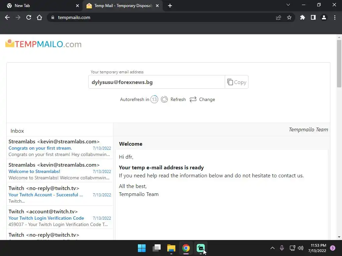Screen dimensions: 342x256
Task: Click the '459037 - Your Twitch Login' preview text
Action: pyautogui.click(x=58, y=224)
